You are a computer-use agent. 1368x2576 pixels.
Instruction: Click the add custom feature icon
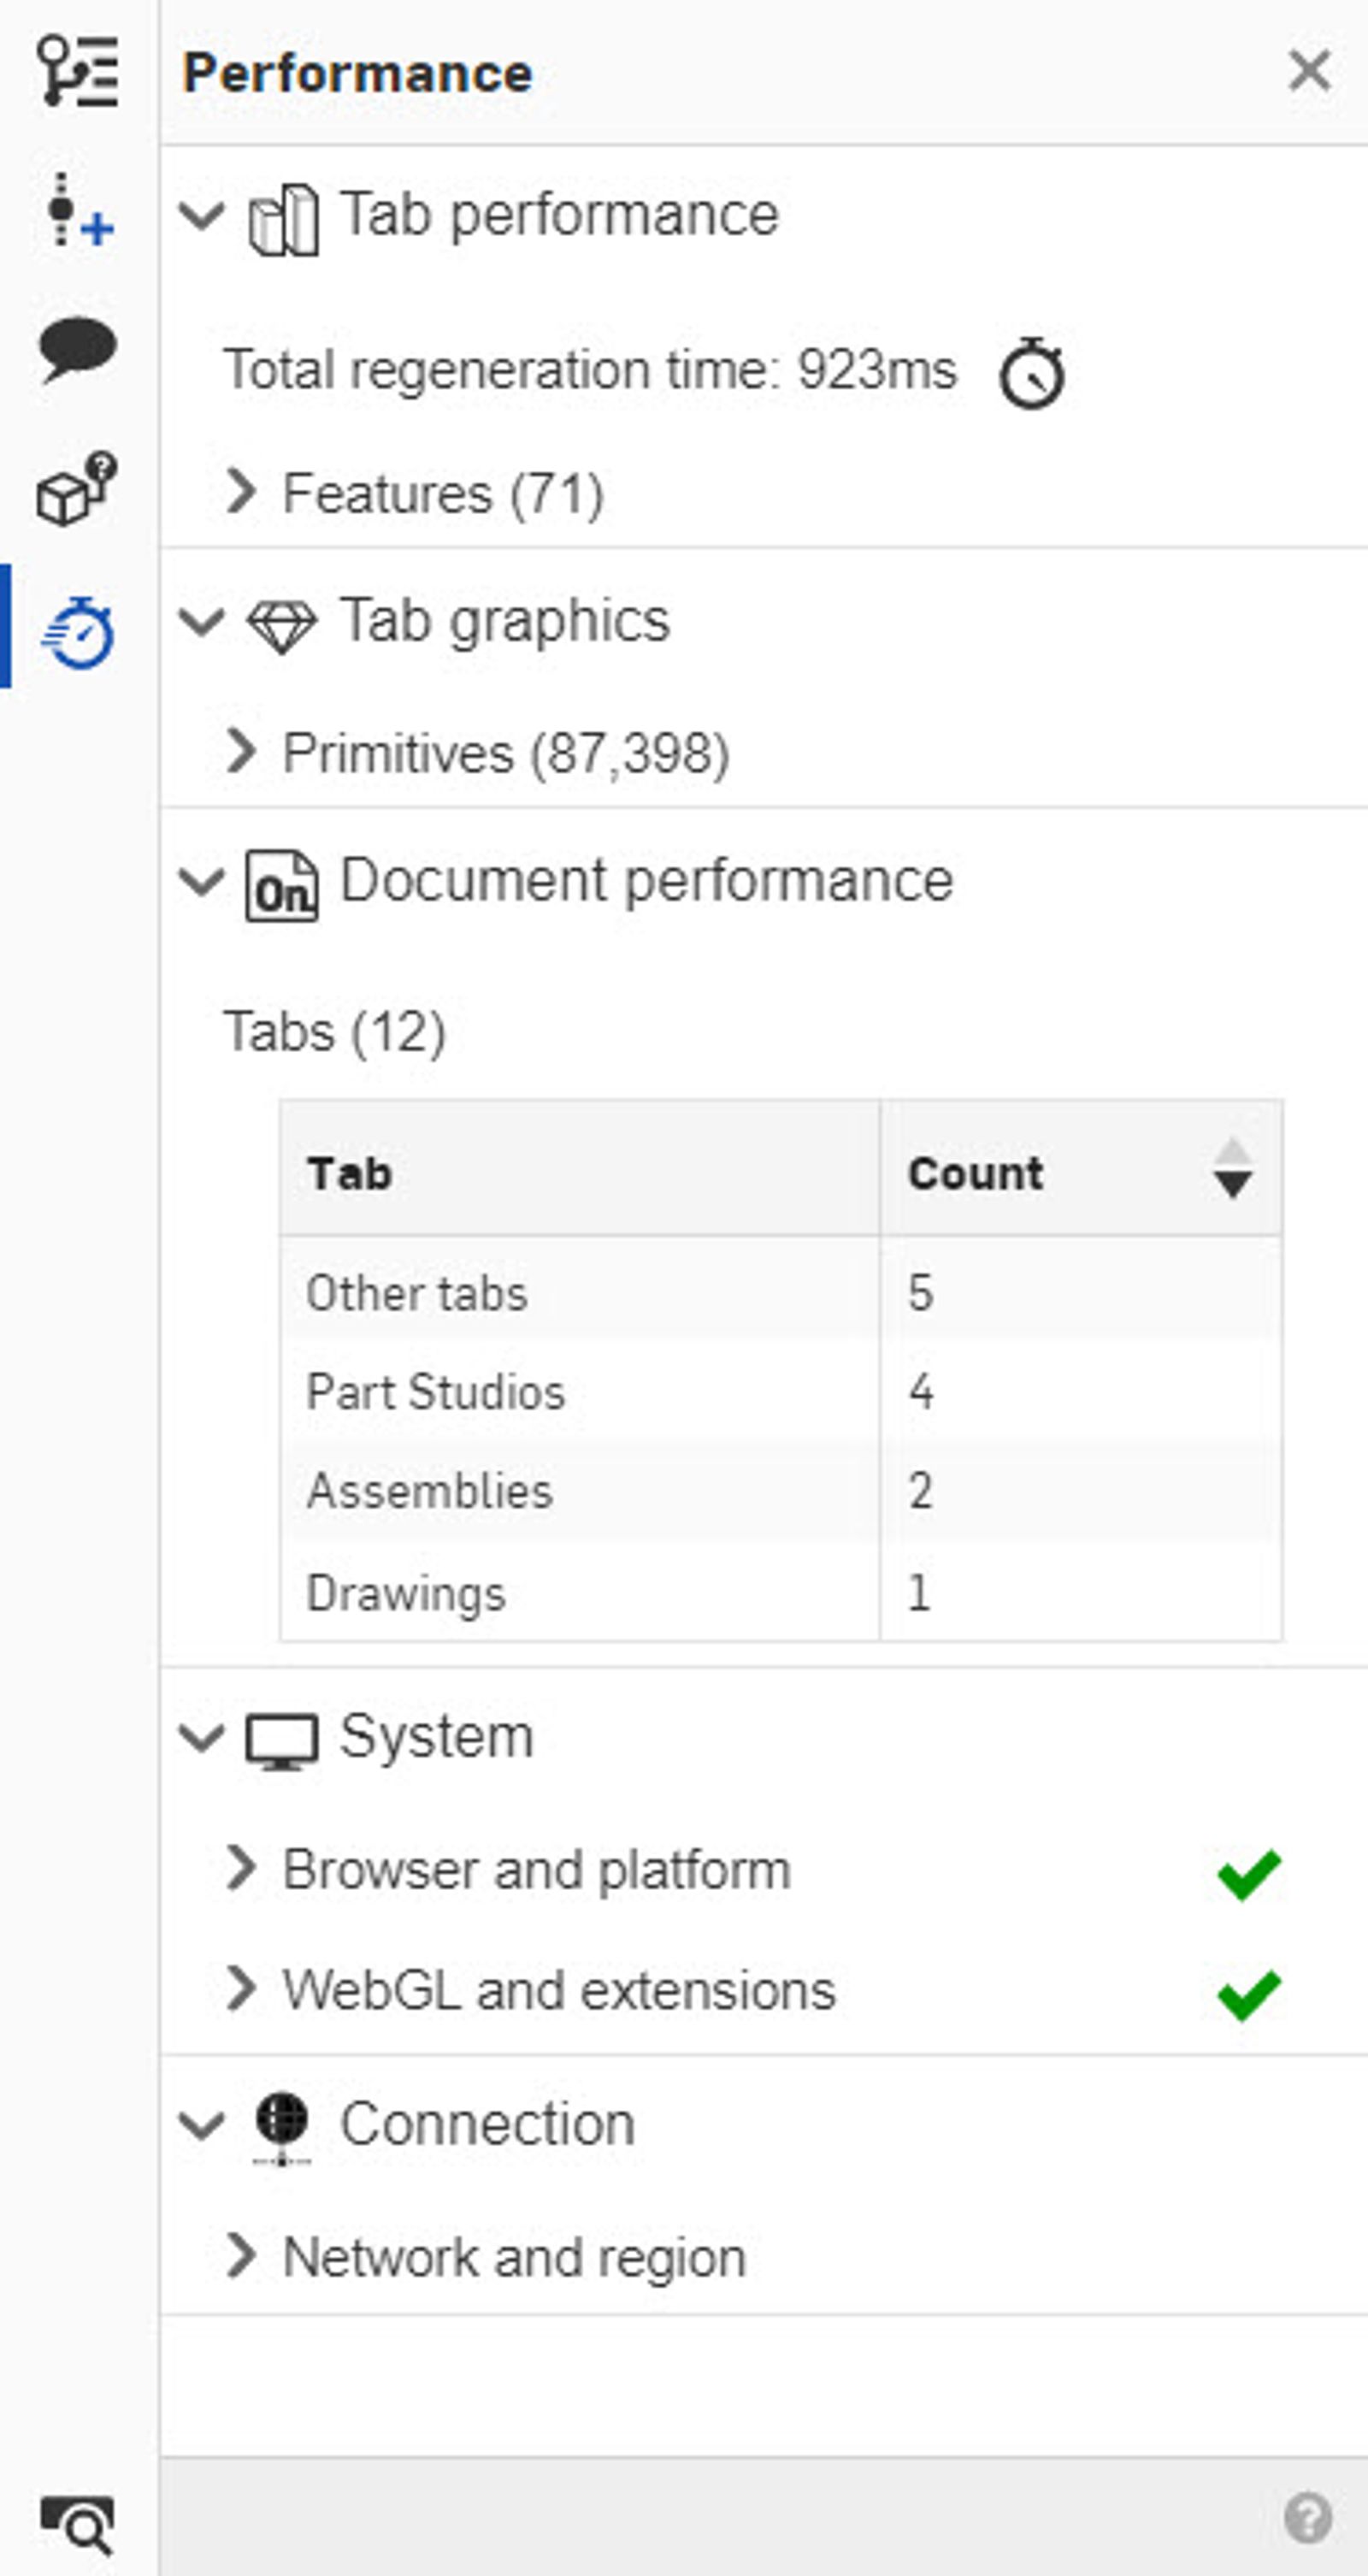click(77, 209)
